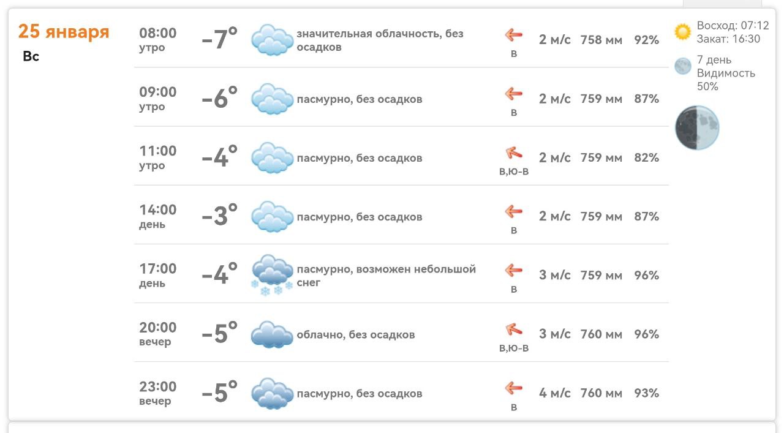The image size is (784, 433).
Task: Click the sunrise sun icon next to Восход
Action: [682, 28]
